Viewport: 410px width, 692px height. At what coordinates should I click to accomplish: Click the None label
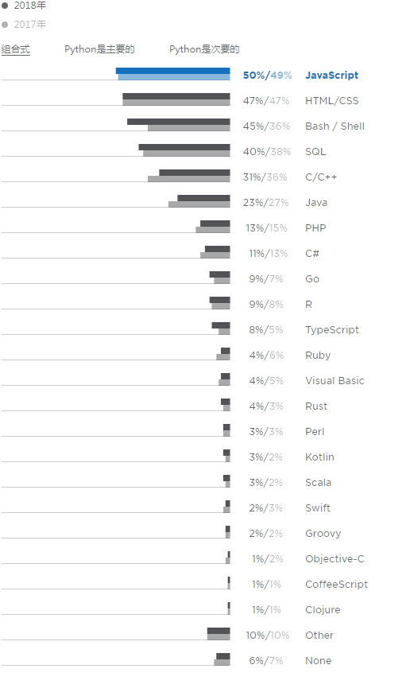(x=319, y=661)
